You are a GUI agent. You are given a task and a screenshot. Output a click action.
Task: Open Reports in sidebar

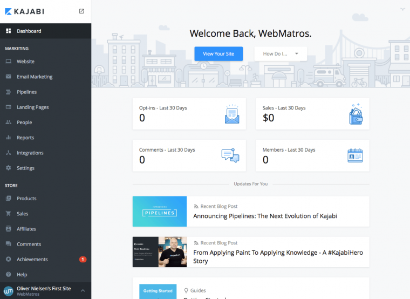point(45,137)
